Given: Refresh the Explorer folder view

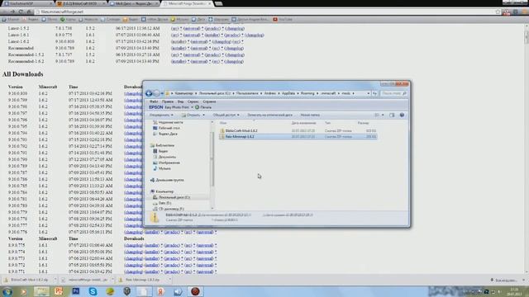Looking at the screenshot, I should (374, 93).
